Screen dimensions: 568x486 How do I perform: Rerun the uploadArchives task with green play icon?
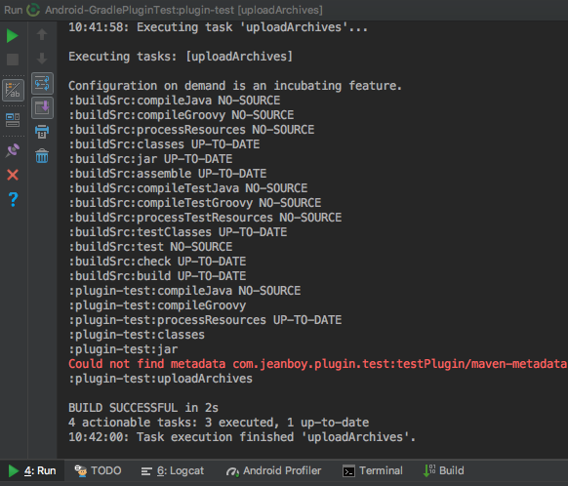[x=13, y=36]
